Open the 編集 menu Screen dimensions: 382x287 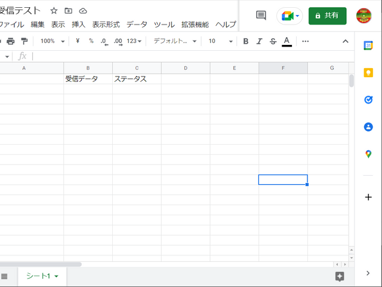coord(38,25)
